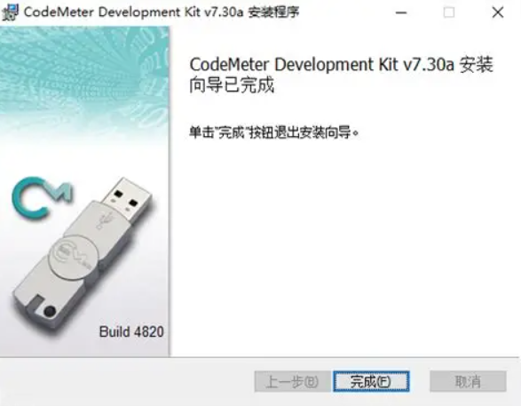Viewport: 521px width, 406px height.
Task: Click the USB connector metal plug
Action: 128,199
